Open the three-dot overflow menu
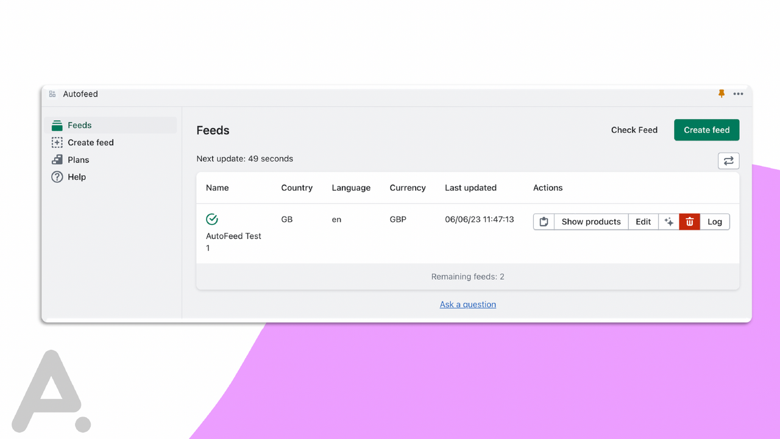Viewport: 780px width, 439px height. tap(738, 94)
